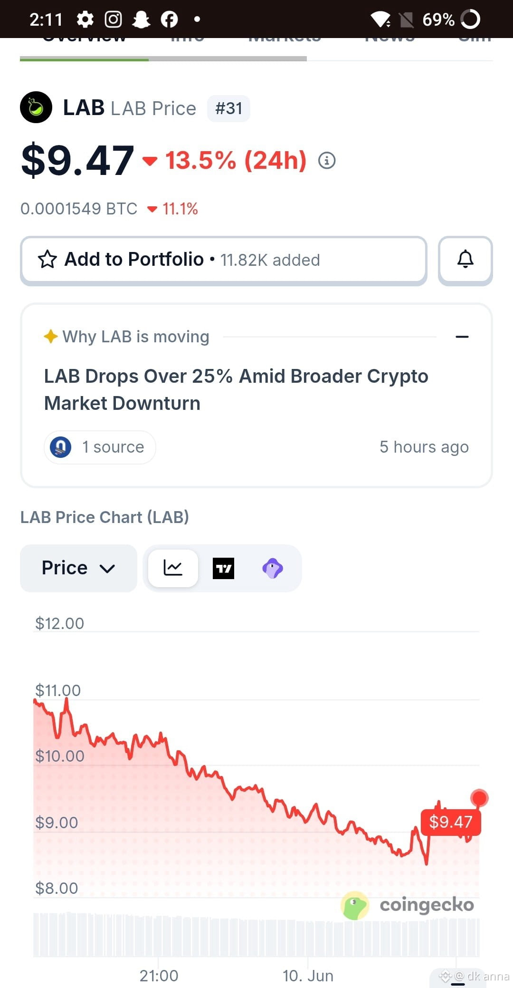Select the line chart view icon
The image size is (513, 988).
pyautogui.click(x=173, y=568)
